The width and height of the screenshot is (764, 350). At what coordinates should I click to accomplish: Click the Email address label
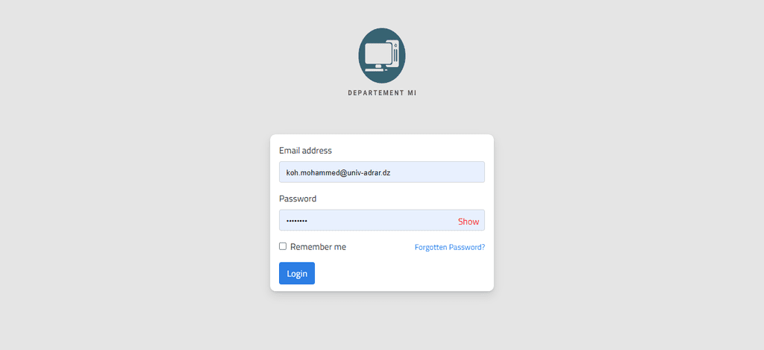[305, 151]
